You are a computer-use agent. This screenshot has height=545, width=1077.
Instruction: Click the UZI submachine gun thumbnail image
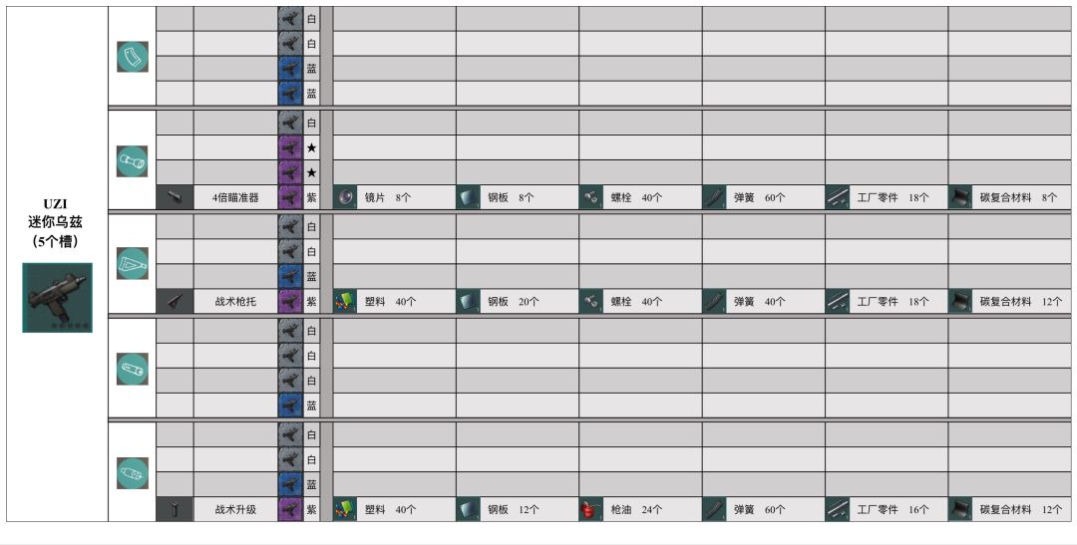(x=57, y=297)
